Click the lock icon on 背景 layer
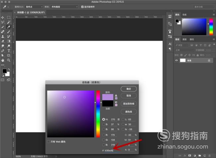This screenshot has width=216, height=158. pyautogui.click(x=209, y=60)
